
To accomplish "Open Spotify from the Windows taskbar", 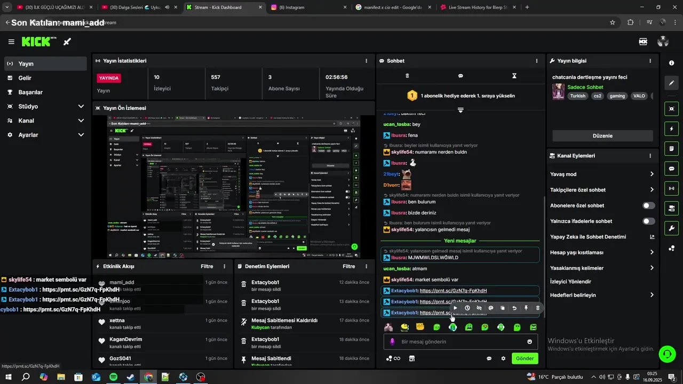I will [113, 377].
